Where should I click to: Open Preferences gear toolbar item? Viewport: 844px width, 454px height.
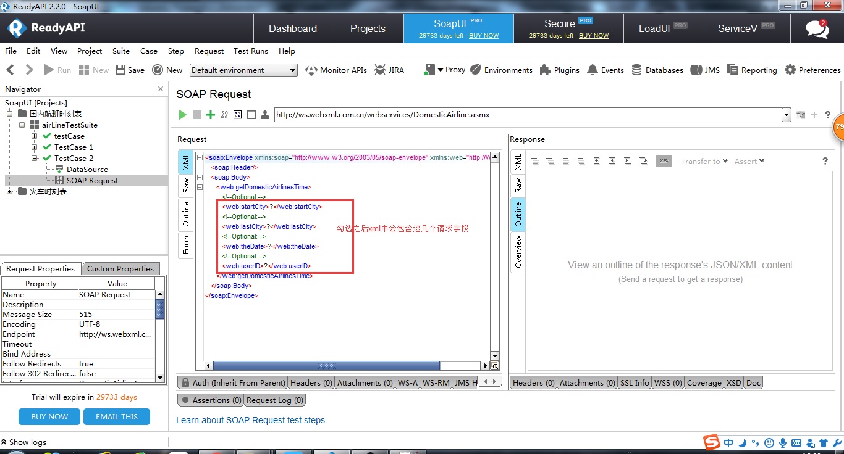(x=812, y=70)
